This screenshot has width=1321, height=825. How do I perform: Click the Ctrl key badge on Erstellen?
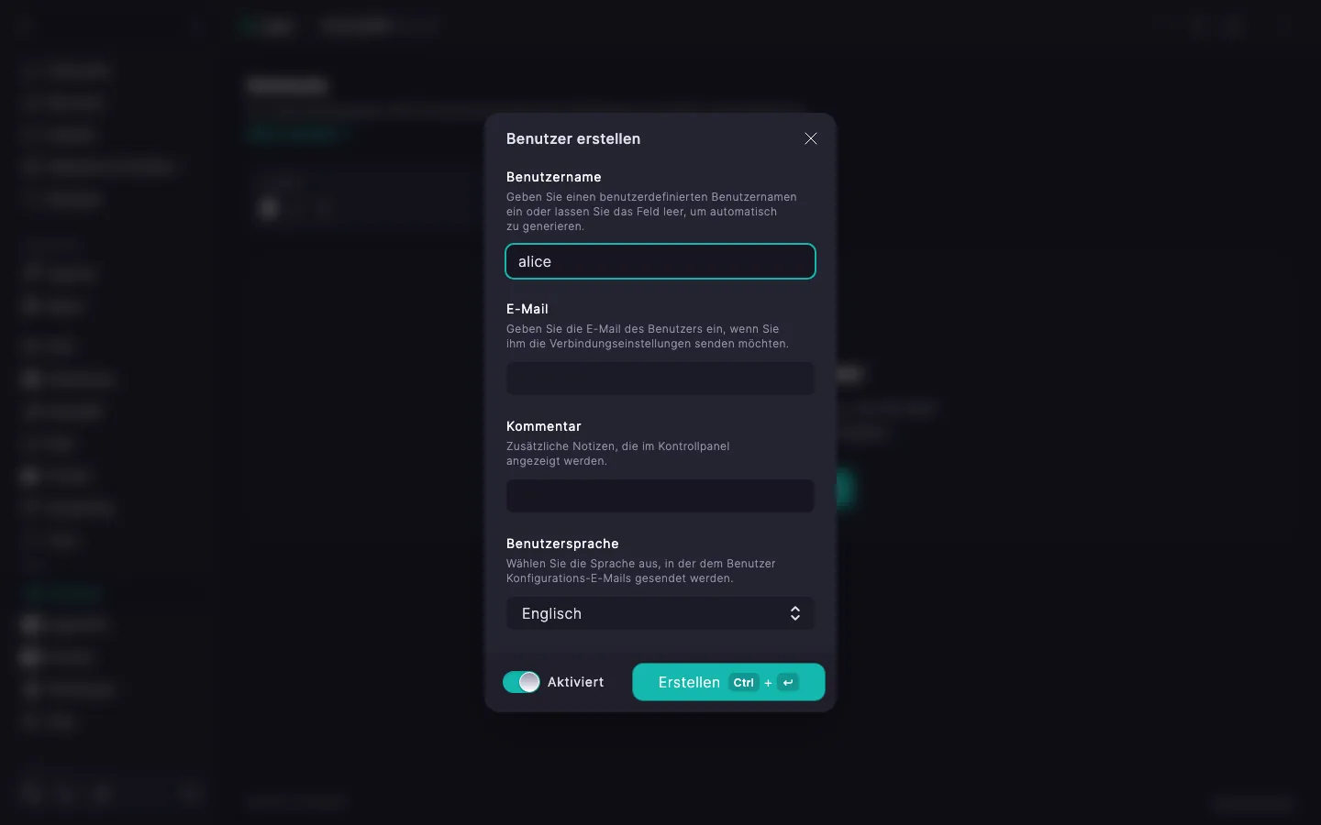click(x=743, y=682)
